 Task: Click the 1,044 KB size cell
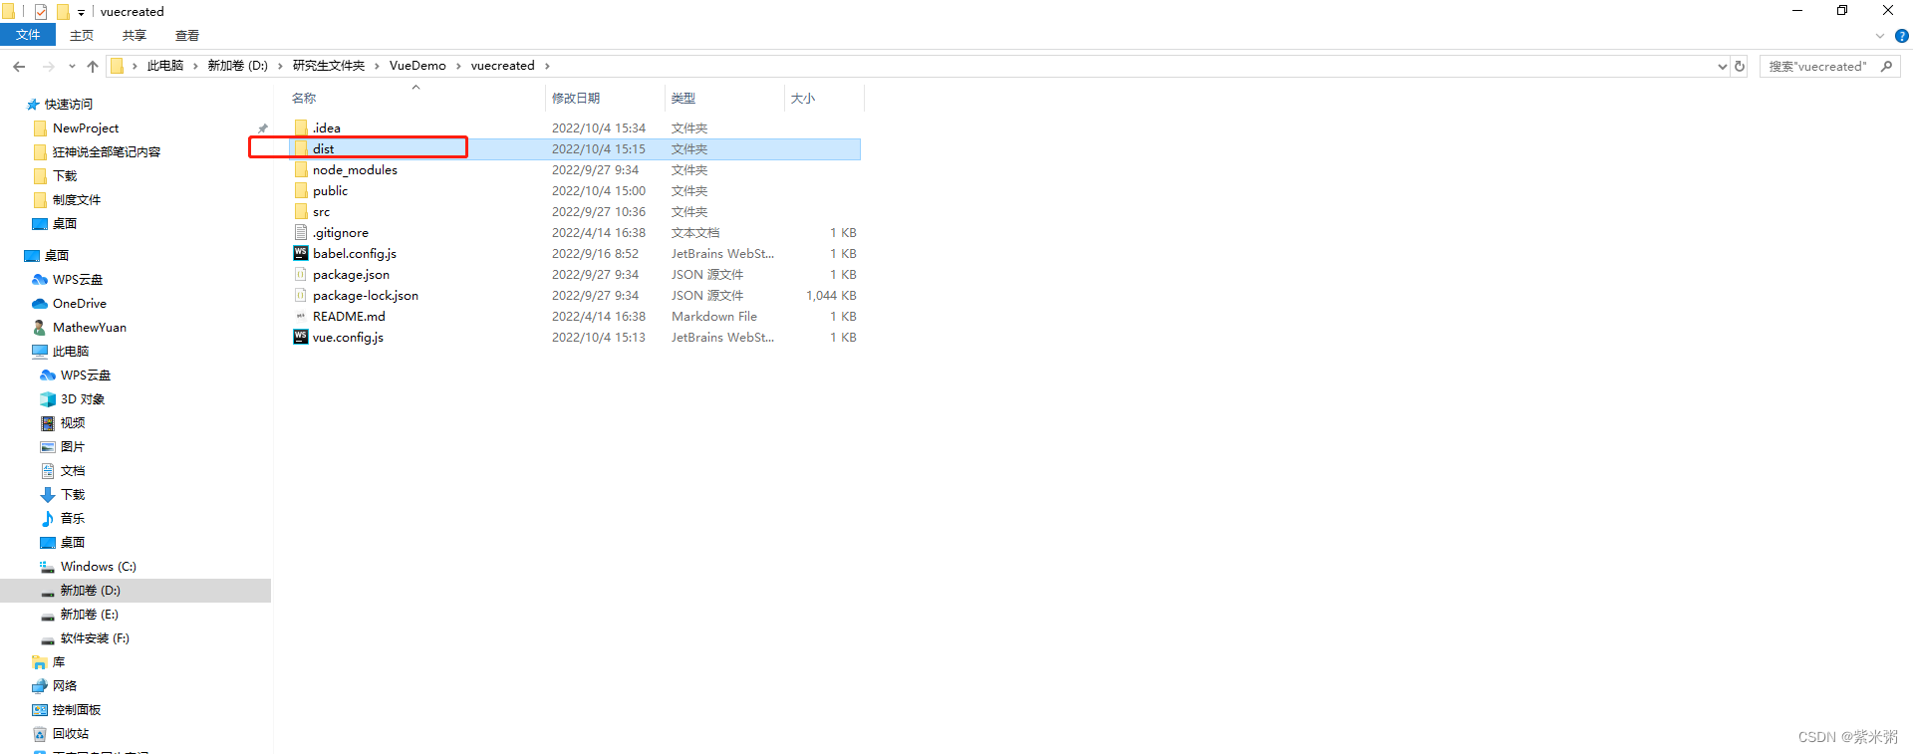point(831,296)
